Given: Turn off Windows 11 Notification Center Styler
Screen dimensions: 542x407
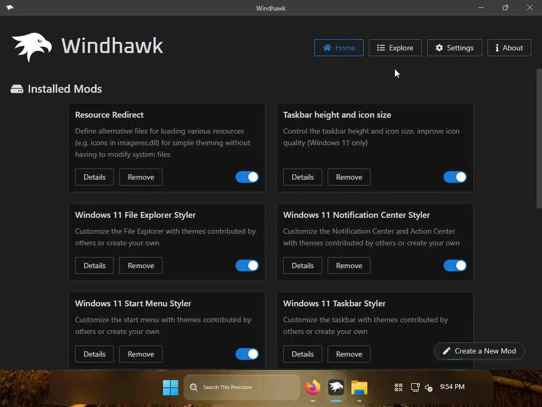Looking at the screenshot, I should click(455, 266).
